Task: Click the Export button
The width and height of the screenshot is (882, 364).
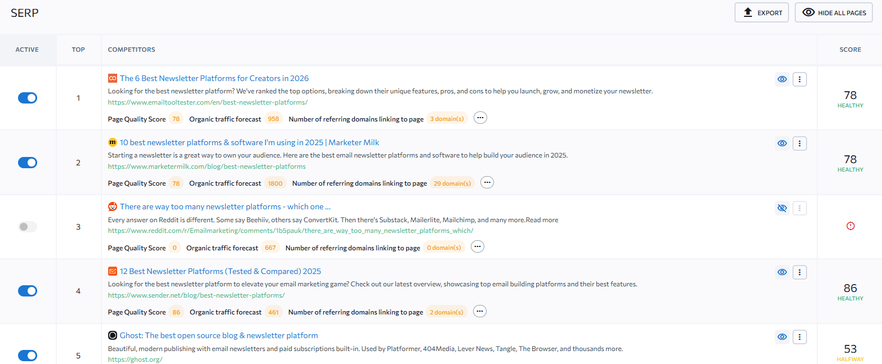Action: tap(761, 13)
